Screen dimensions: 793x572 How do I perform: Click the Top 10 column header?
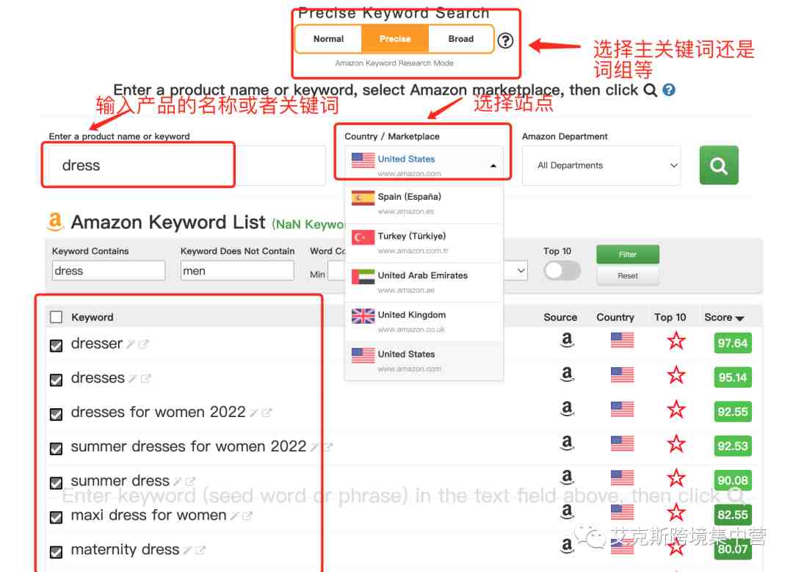(x=670, y=317)
